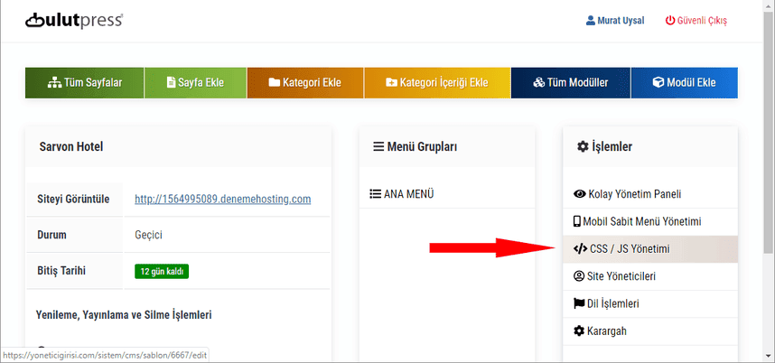Screen dimensions: 775x363
Task: Click the bulutpress logo
Action: click(74, 20)
